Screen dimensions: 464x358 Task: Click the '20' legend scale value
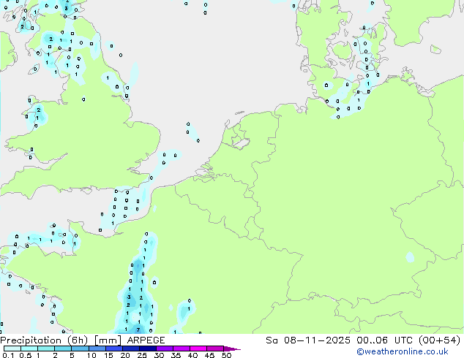tap(125, 355)
